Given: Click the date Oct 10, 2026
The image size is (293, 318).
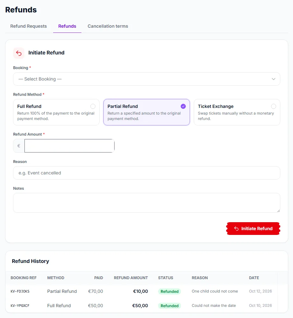Looking at the screenshot, I should click(260, 305).
